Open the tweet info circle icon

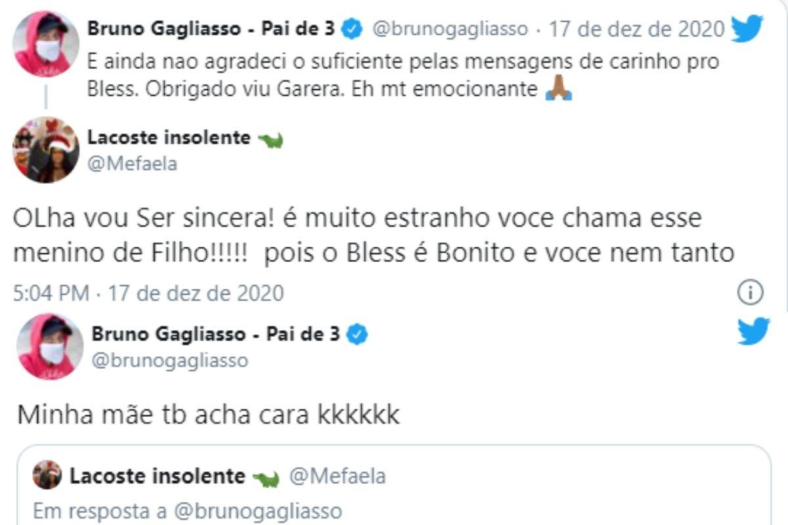751,292
